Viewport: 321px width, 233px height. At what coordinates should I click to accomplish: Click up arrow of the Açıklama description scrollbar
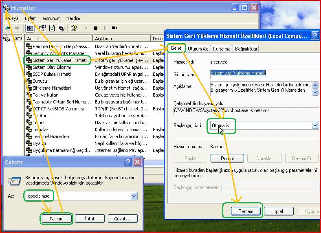tap(315, 85)
